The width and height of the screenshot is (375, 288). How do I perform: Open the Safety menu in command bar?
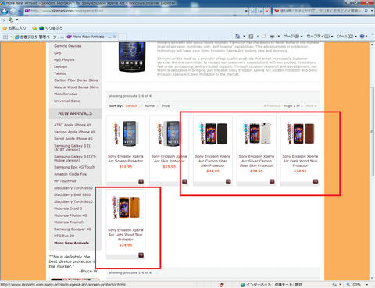[x=320, y=37]
